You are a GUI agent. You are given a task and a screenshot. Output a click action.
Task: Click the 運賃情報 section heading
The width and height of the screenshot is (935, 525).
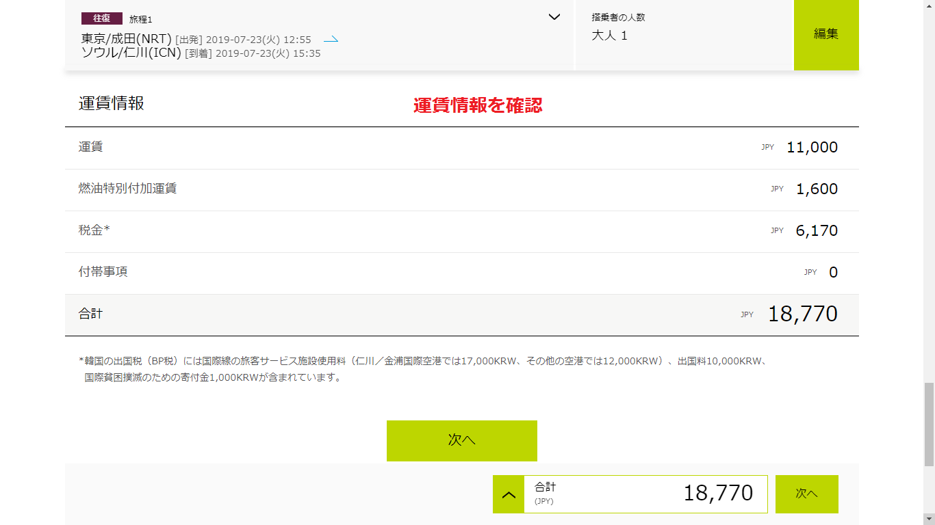112,104
